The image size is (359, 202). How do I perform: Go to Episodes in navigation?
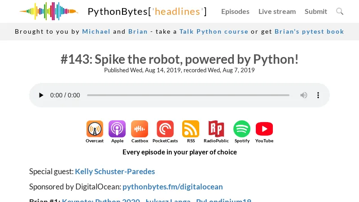point(235,11)
